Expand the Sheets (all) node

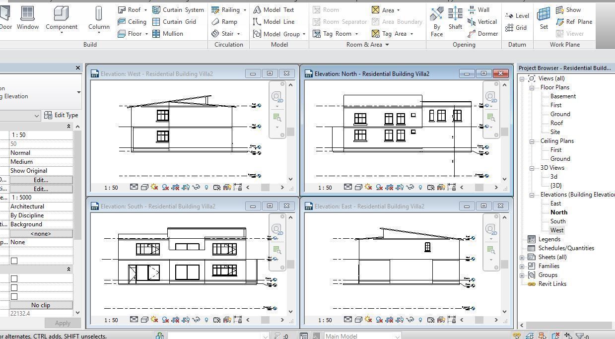pos(522,257)
